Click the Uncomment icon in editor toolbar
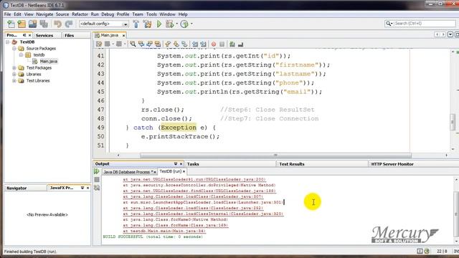459x258 pixels. (241, 44)
